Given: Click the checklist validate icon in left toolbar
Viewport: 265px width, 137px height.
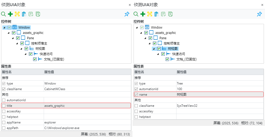Looking at the screenshot, I should pyautogui.click(x=31, y=14).
